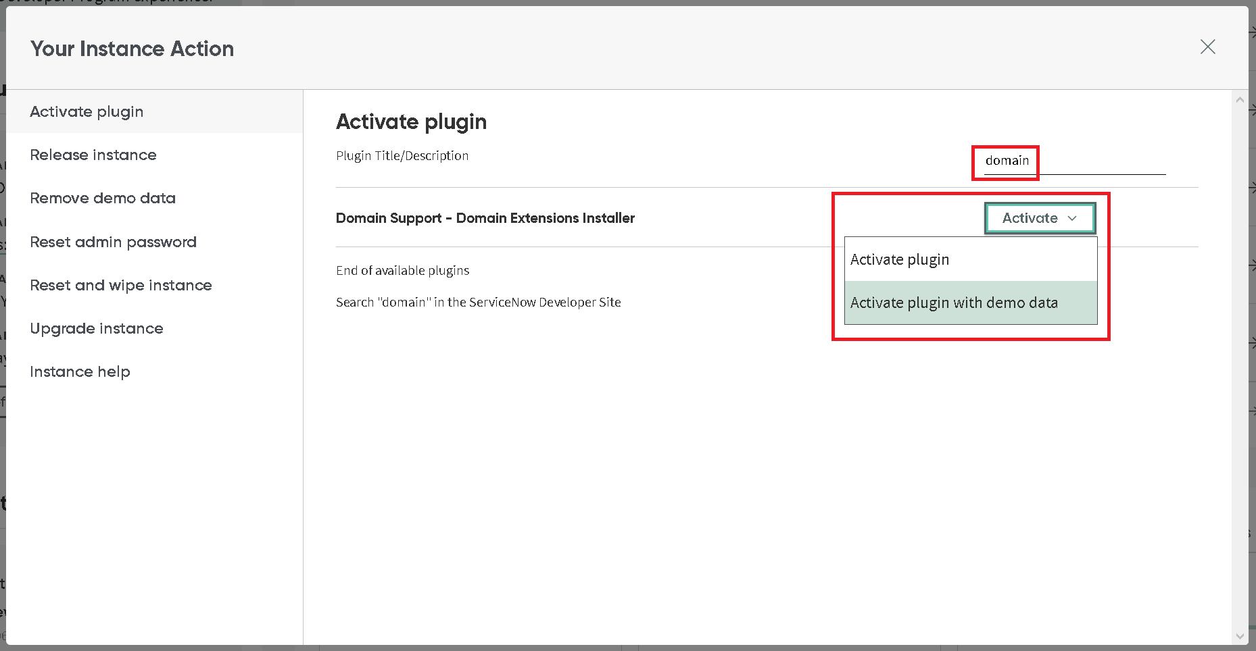This screenshot has width=1256, height=651.
Task: Close the Your Instance Action dialog
Action: [1208, 47]
